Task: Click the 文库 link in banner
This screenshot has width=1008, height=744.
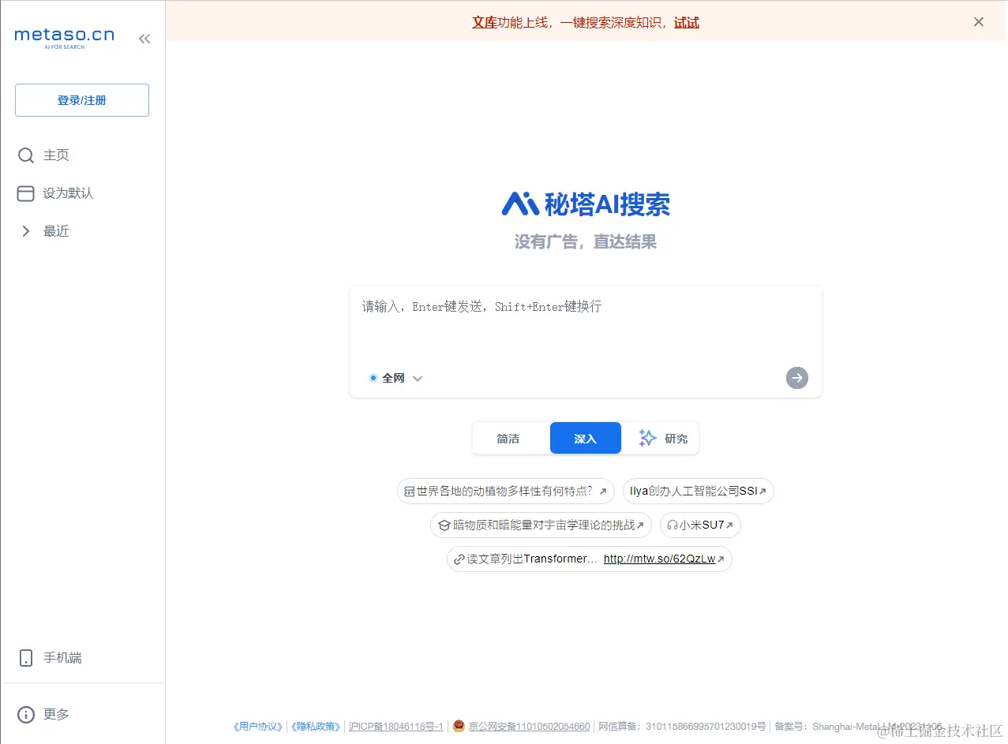Action: 485,23
